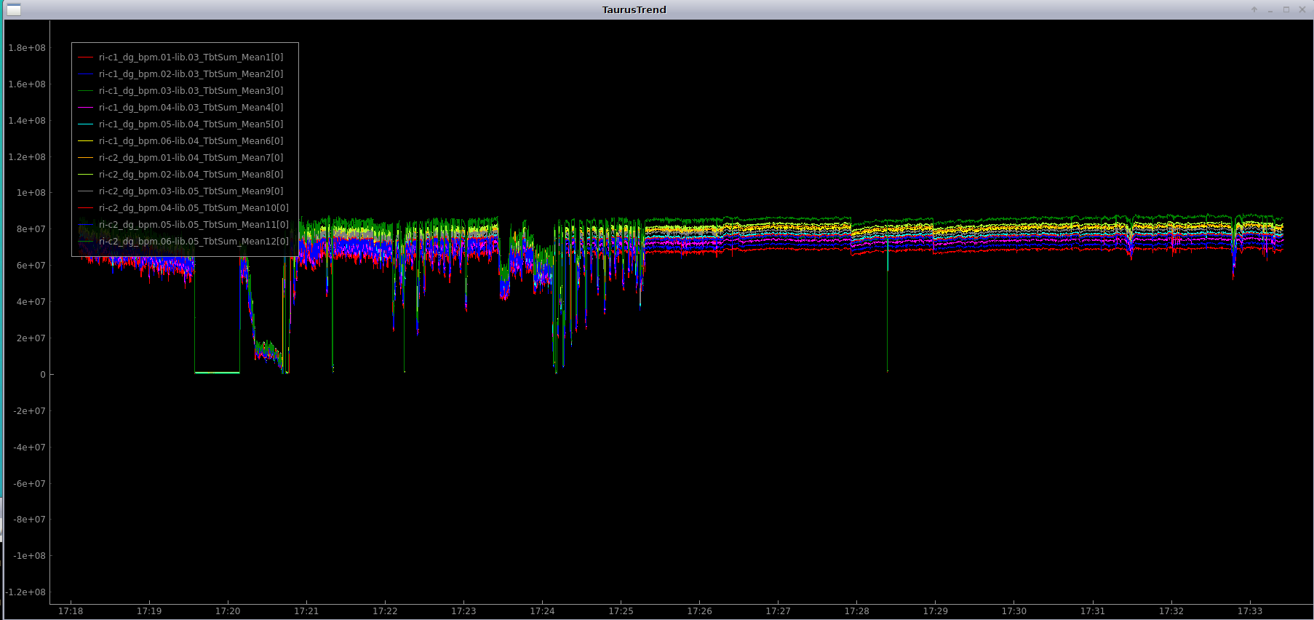The image size is (1314, 620).
Task: Toggle bpm.03-lib.03 TbtSum_Mean3 curve in legend
Action: [191, 91]
